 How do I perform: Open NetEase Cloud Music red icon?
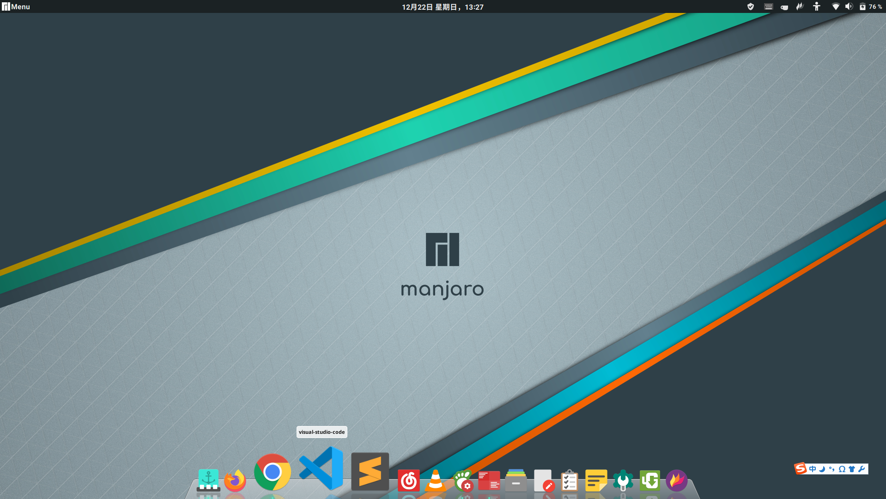click(408, 481)
